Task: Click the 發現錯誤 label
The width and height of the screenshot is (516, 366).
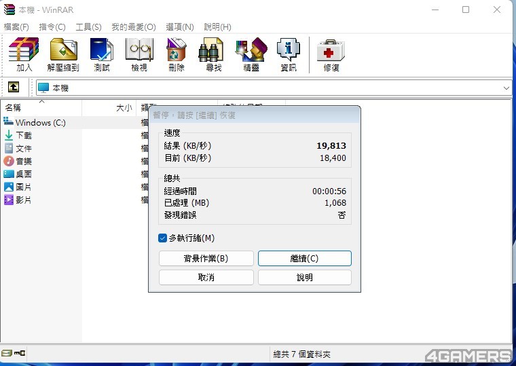Action: tap(180, 215)
